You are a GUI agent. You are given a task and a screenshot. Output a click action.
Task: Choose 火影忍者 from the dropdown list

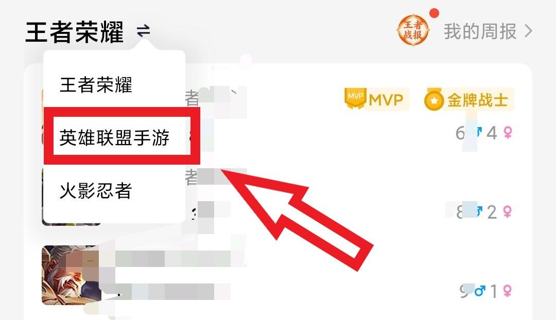[96, 191]
